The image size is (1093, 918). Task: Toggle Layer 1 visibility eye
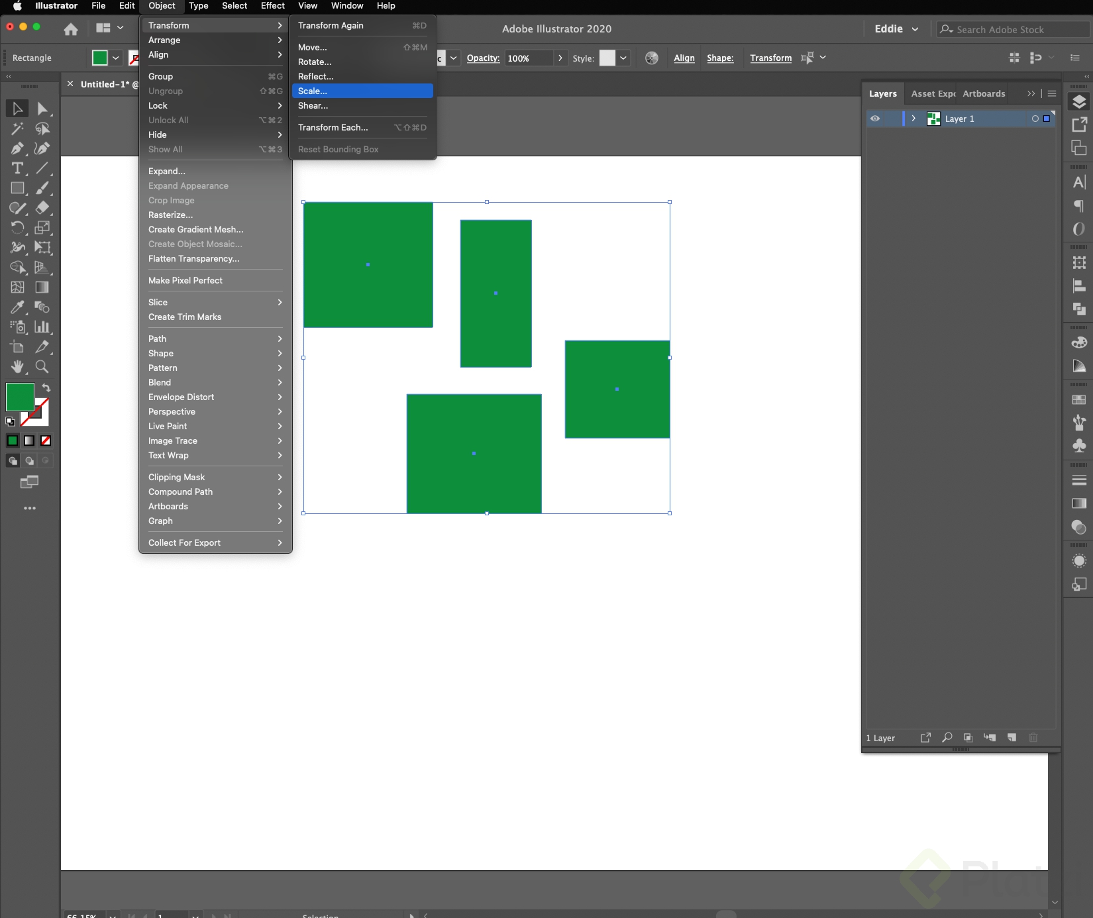coord(875,119)
